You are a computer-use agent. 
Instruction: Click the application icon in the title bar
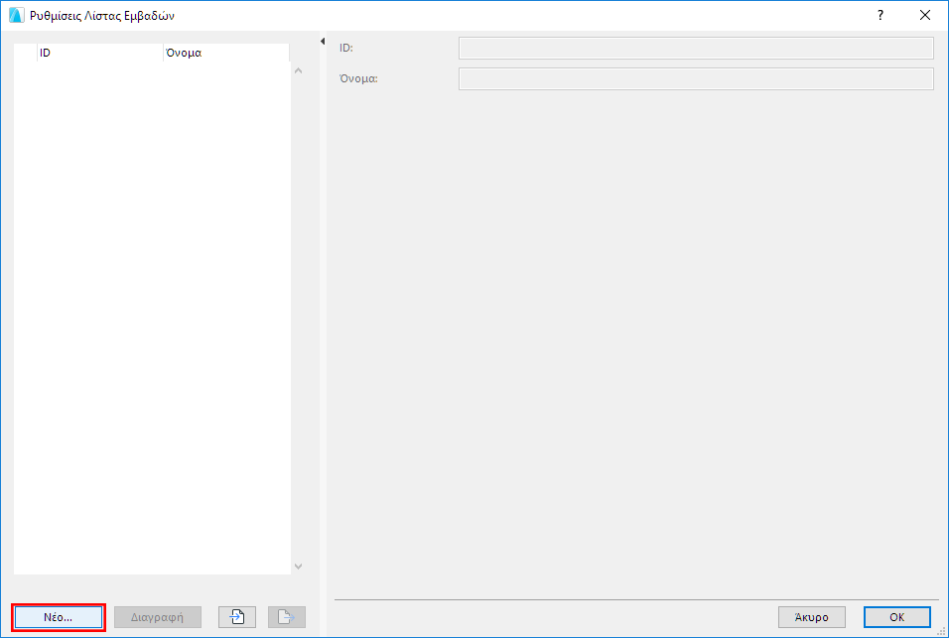[14, 15]
